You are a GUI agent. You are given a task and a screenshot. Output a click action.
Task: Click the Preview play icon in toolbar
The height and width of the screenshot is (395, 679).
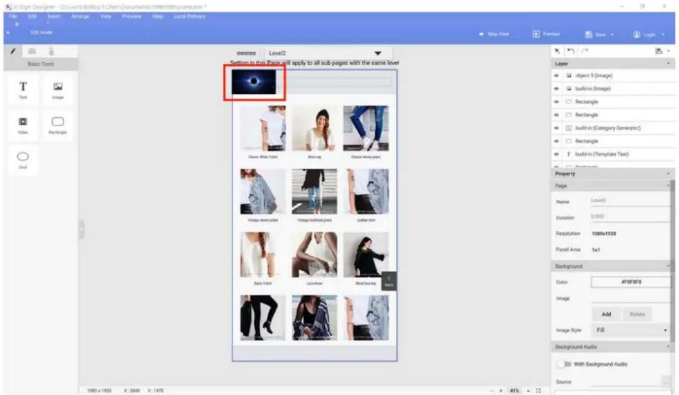click(537, 34)
